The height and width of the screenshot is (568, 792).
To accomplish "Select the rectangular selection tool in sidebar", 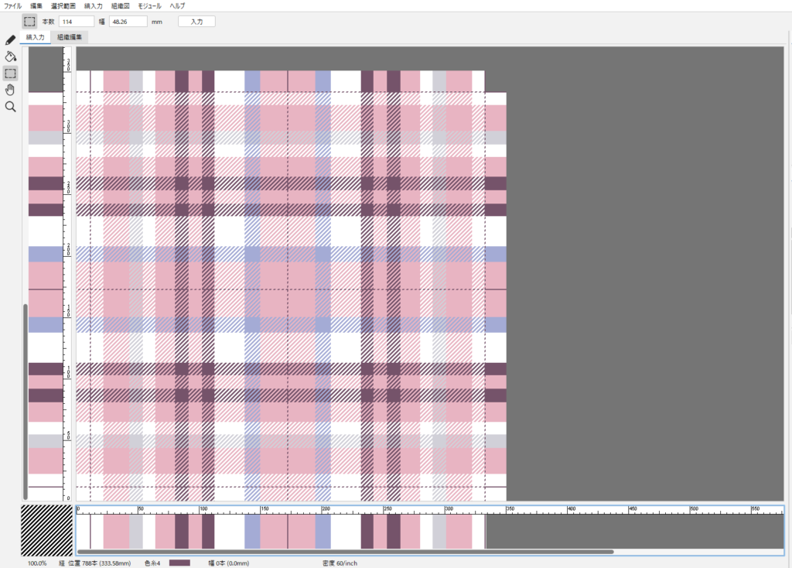I will (10, 74).
